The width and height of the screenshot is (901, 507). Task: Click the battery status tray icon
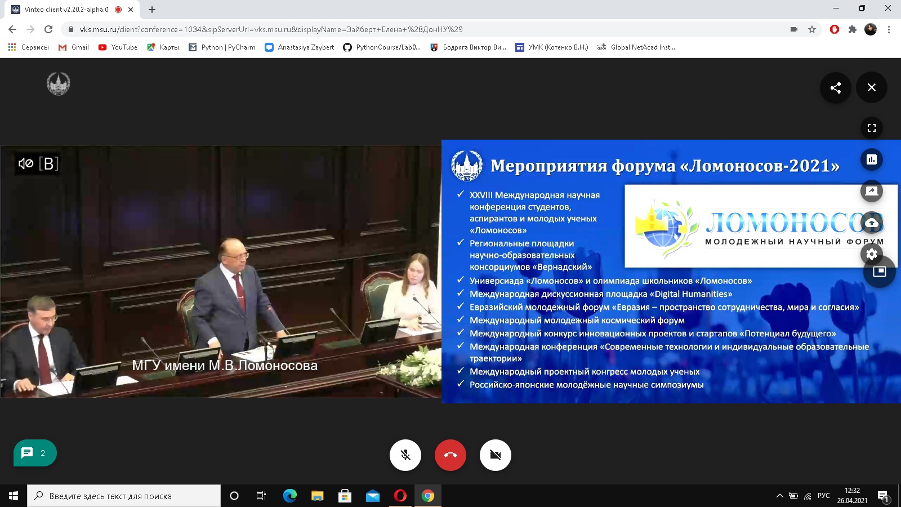[x=793, y=496]
